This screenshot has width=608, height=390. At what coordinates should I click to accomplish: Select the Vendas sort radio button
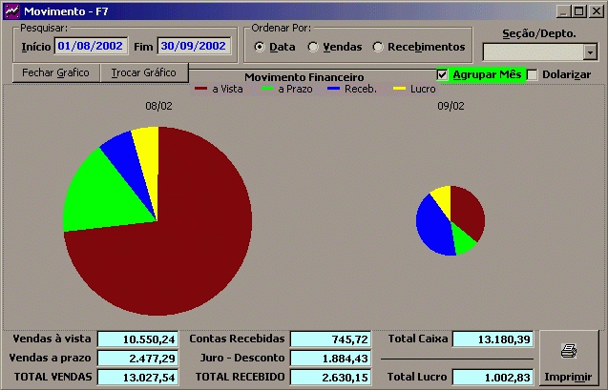(313, 47)
